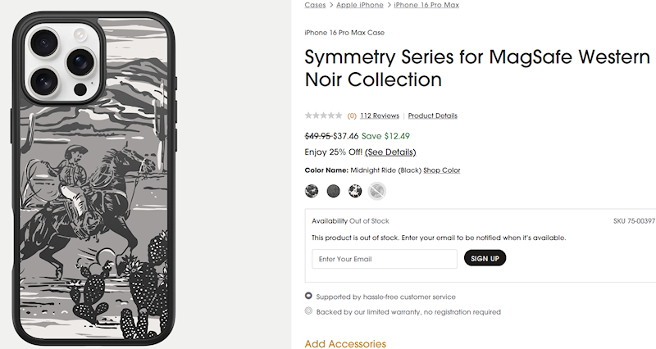
Task: Click the star rating icons
Action: (x=324, y=116)
